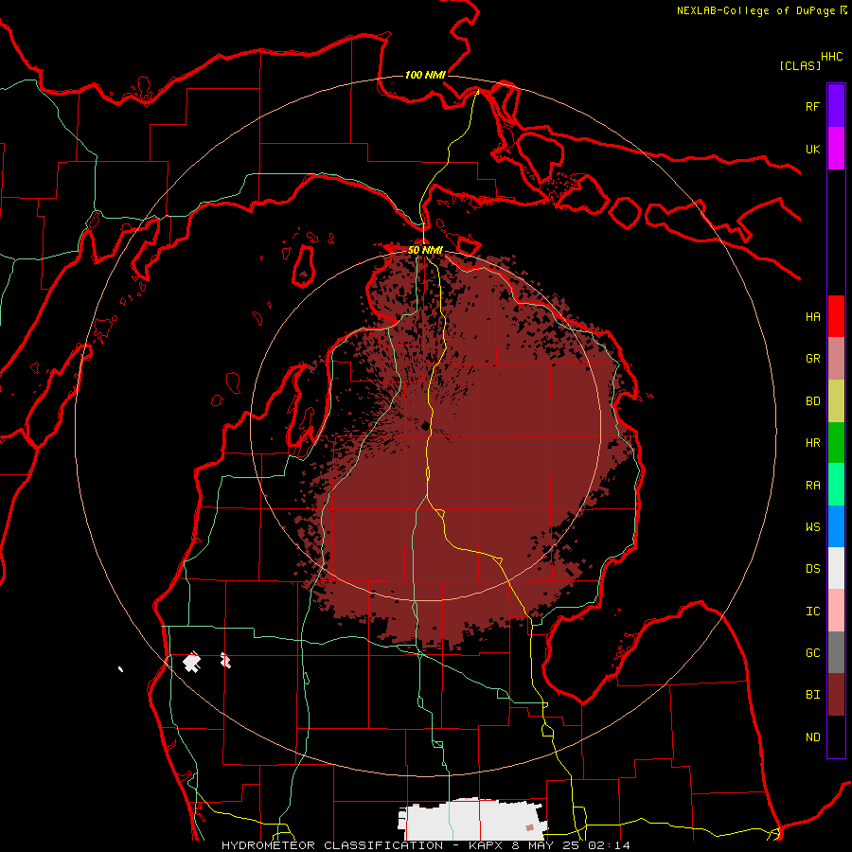Click the GR pink legend swatch
The image size is (852, 852).
pos(836,359)
